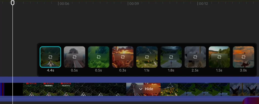Select the autumn valley clip on timeline
The height and width of the screenshot is (104, 259).
tap(169, 89)
